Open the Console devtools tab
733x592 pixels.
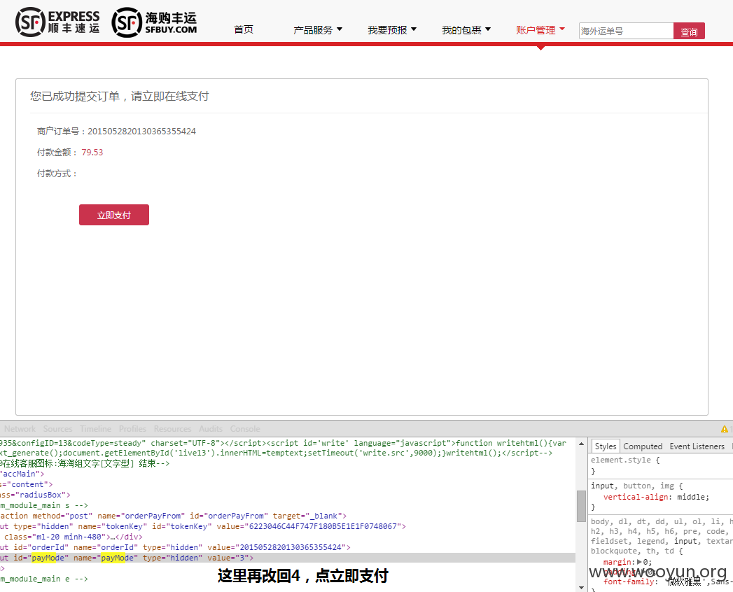245,429
